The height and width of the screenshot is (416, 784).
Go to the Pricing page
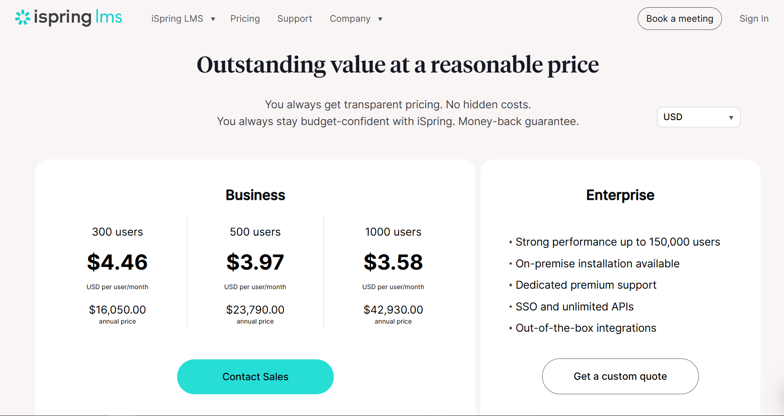[245, 19]
